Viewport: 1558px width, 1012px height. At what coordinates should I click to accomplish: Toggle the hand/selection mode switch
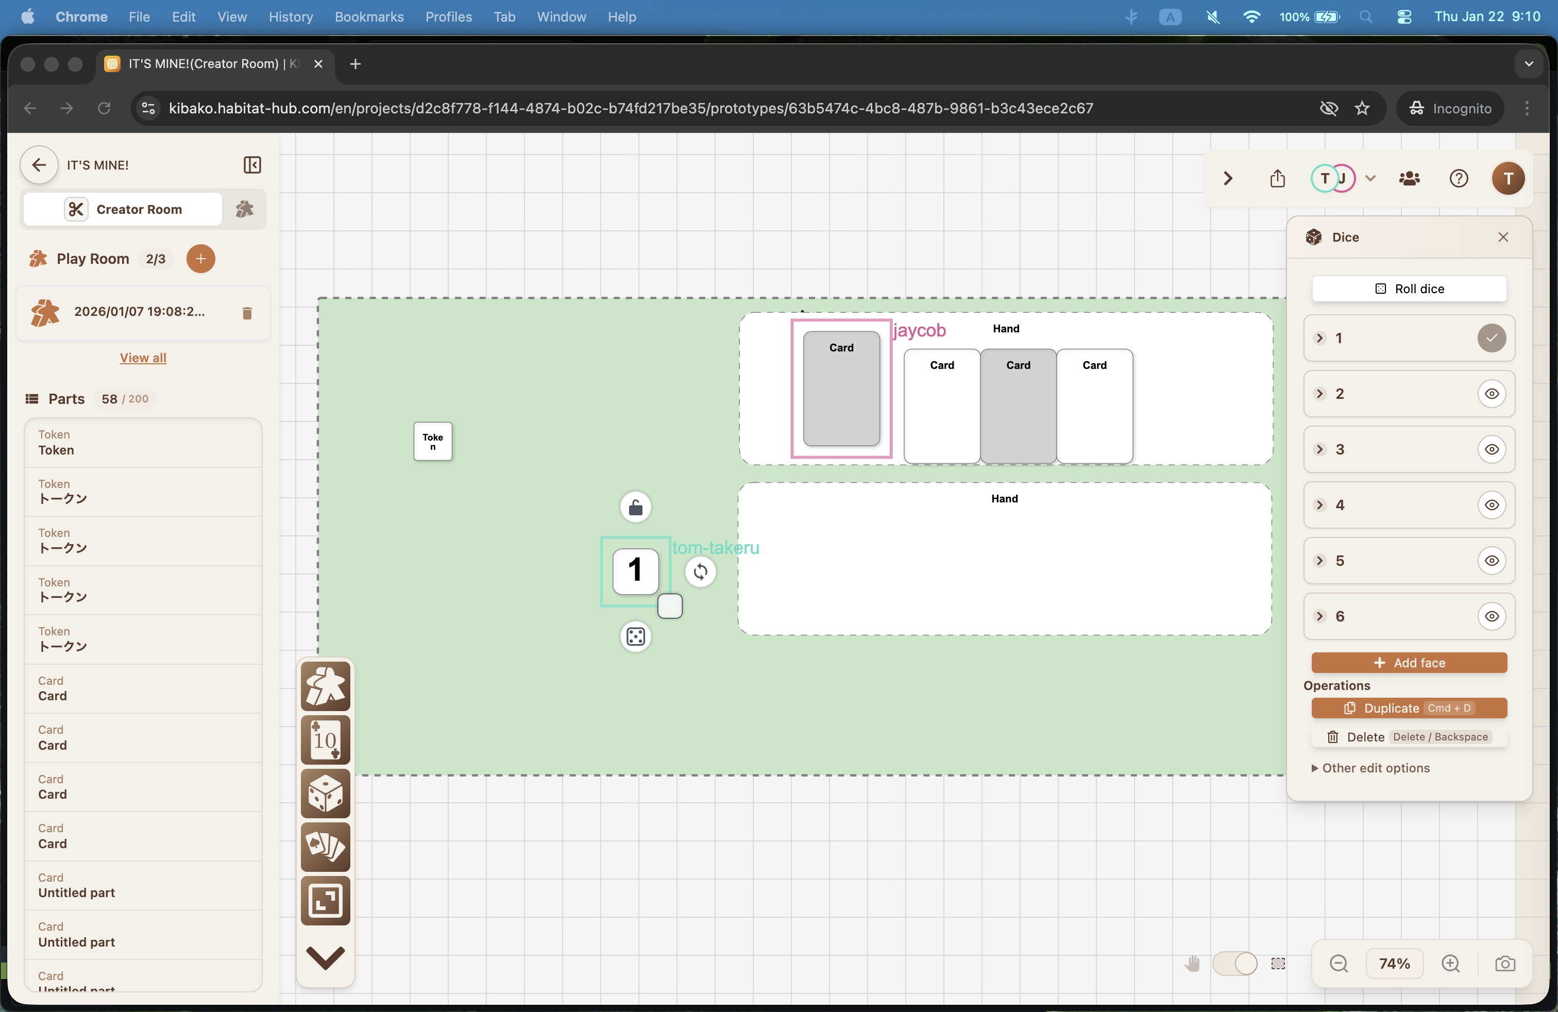(x=1234, y=964)
